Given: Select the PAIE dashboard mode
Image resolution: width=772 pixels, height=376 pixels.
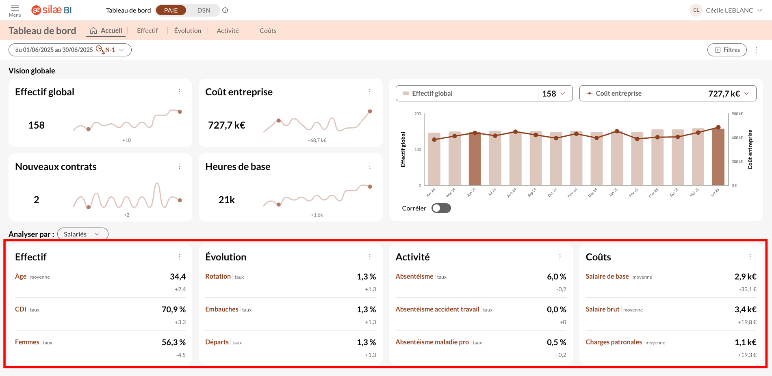Looking at the screenshot, I should click(x=171, y=10).
